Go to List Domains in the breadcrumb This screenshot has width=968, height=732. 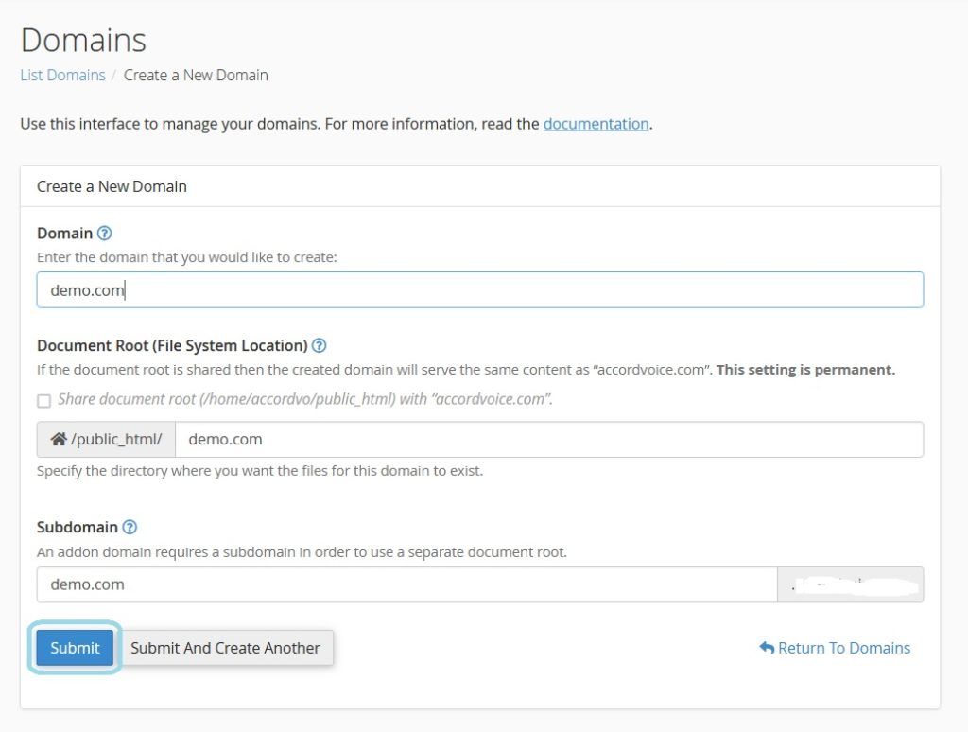62,75
